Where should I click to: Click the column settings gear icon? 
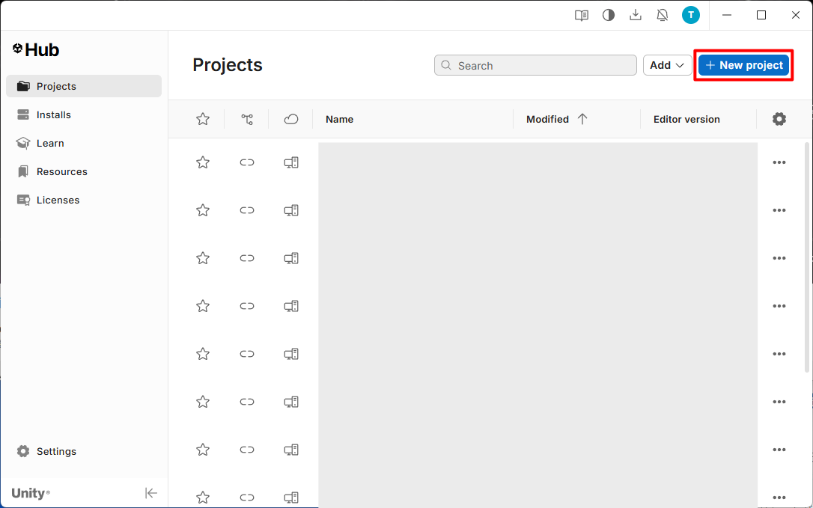(779, 119)
